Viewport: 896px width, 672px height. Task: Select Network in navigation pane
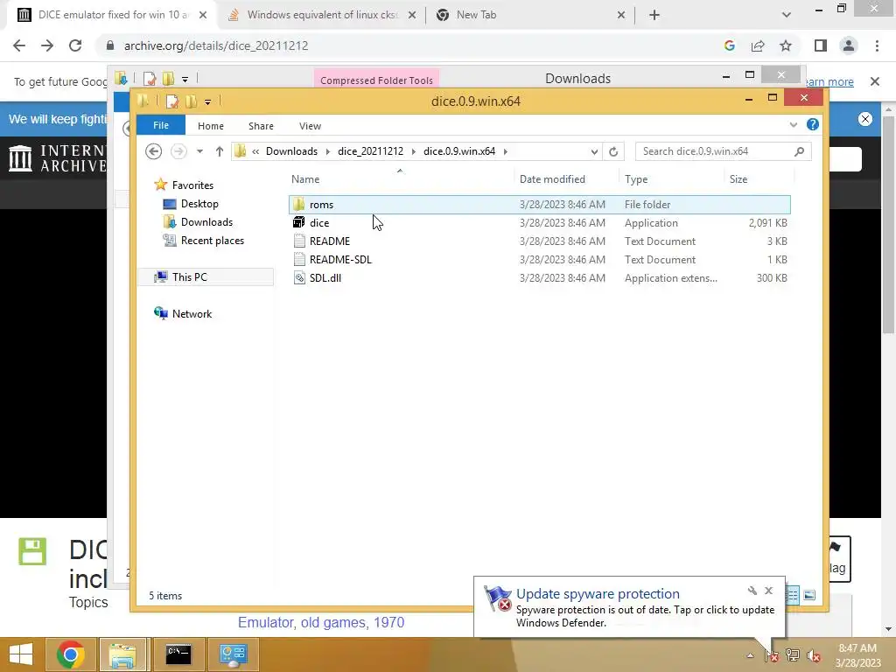tap(192, 314)
